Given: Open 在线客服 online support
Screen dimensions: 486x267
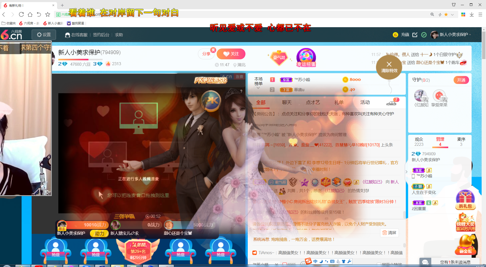Looking at the screenshot, I should (76, 35).
